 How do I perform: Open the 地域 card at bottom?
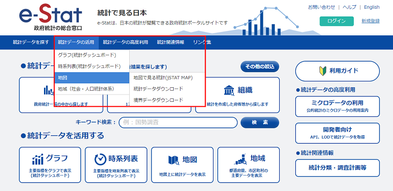coord(248,165)
